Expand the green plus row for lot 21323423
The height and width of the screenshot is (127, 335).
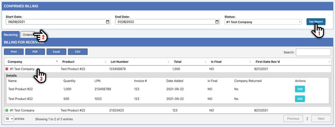7,110
